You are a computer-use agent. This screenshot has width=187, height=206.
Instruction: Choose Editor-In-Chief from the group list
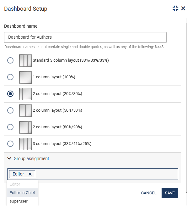click(22, 192)
